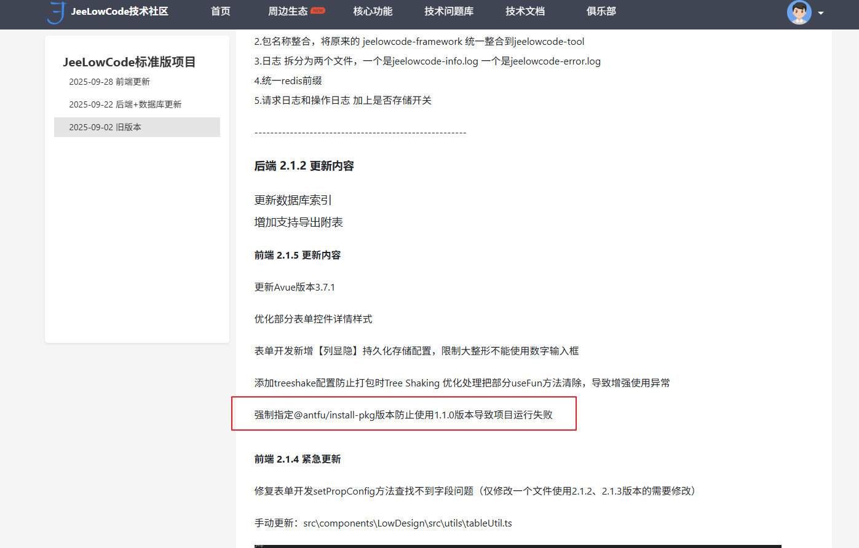Go to the 首页 nav item

[x=220, y=12]
